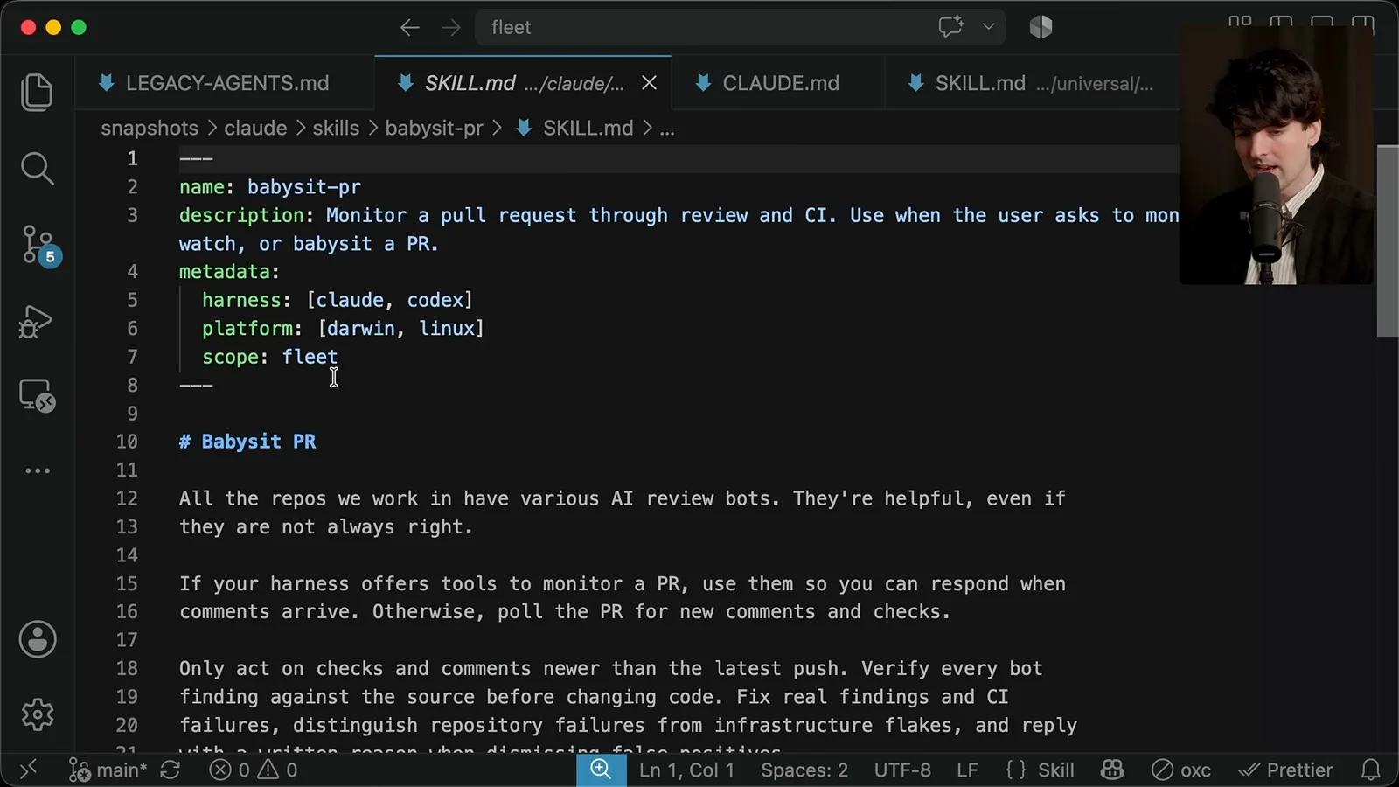
Task: Open Source Control view with 5 changes
Action: [38, 246]
